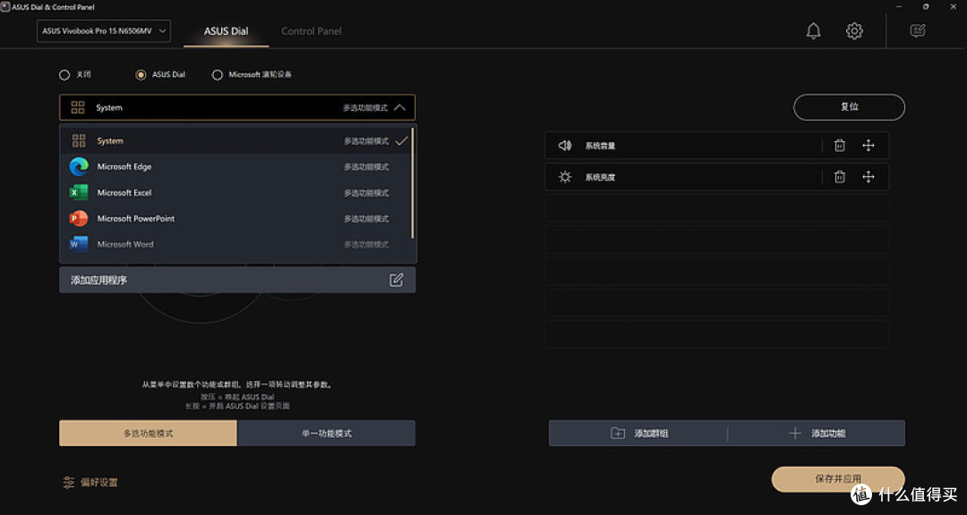Open the ASUS Vivobook Pro 15 device dropdown
Screen dimensions: 967x515
pos(104,30)
